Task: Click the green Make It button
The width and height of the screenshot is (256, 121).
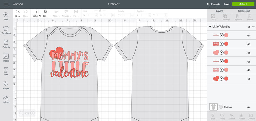Action: (243, 4)
